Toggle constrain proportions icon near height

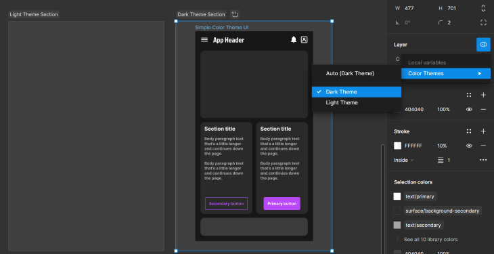click(x=483, y=8)
